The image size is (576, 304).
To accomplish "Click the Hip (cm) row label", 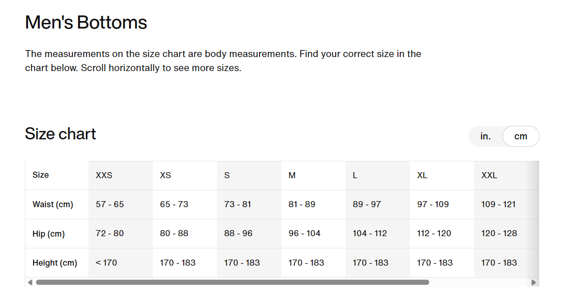I will pos(48,233).
